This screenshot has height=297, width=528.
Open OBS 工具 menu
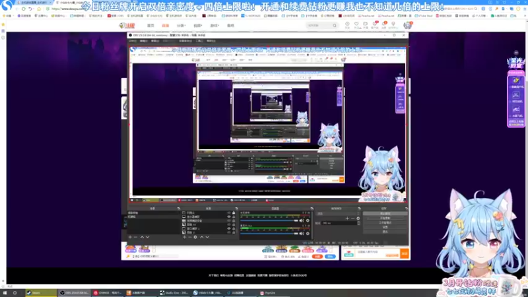pos(199,41)
